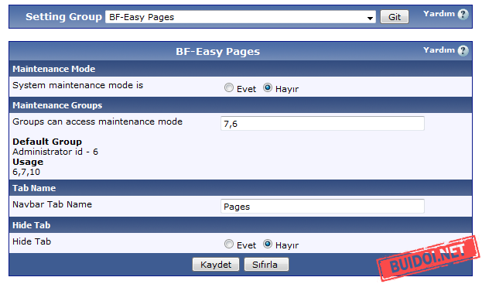Viewport: 482px width, 284px height.
Task: Click the '6,7,10' usage example text
Action: 26,172
